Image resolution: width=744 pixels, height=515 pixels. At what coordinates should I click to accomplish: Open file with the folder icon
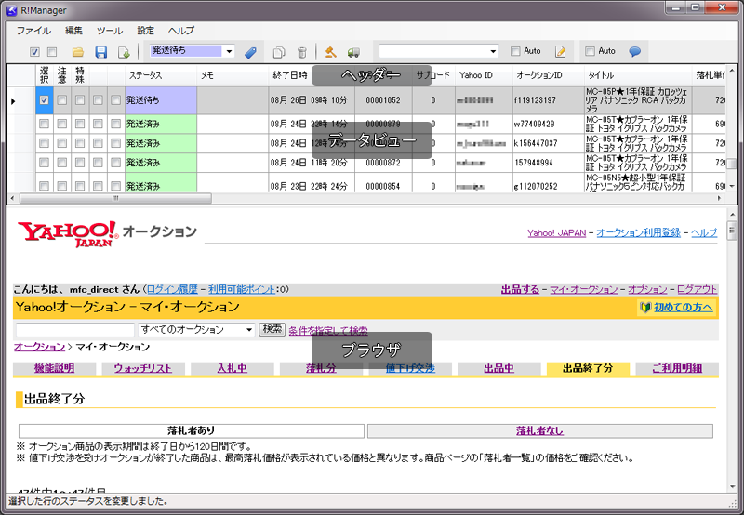tap(78, 52)
